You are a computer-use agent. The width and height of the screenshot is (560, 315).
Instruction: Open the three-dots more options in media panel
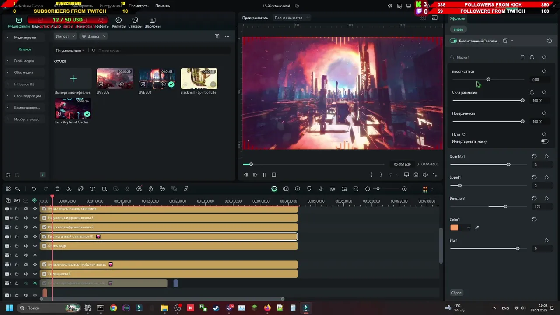(x=227, y=36)
